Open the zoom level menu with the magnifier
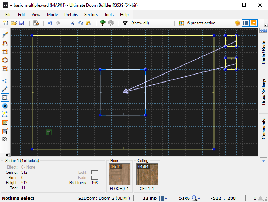Screen dimensions: 268x202 [196, 198]
